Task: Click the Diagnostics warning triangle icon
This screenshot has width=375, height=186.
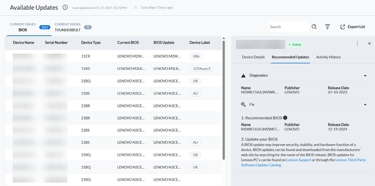Action: 243,76
